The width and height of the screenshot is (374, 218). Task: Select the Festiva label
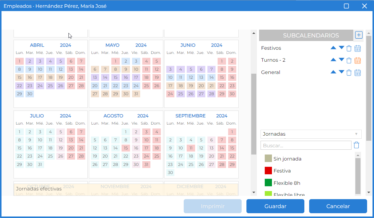282,171
